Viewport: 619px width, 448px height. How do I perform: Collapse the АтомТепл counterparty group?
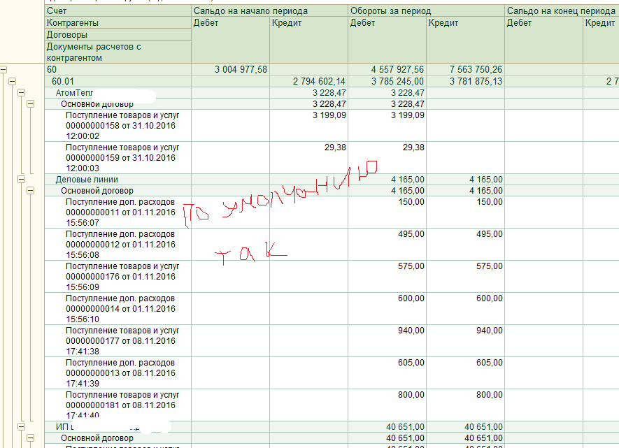click(x=21, y=93)
